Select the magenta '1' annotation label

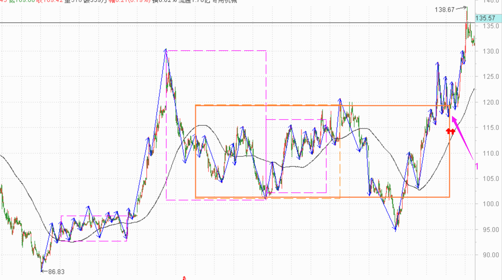[x=477, y=166]
